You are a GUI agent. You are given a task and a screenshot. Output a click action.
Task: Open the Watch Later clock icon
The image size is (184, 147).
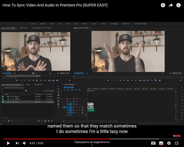(x=163, y=5)
